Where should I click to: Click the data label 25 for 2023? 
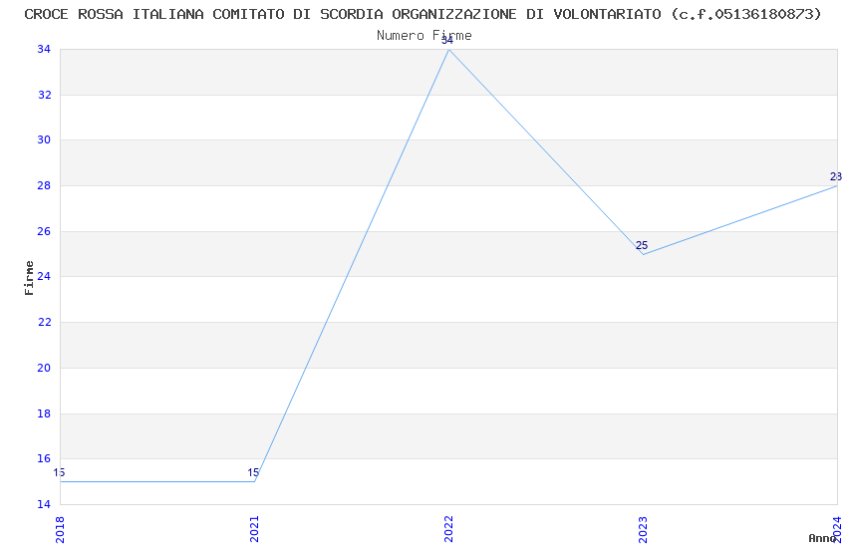[642, 246]
